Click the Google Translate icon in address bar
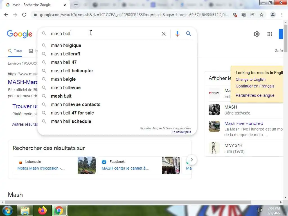The image size is (288, 216). click(244, 15)
